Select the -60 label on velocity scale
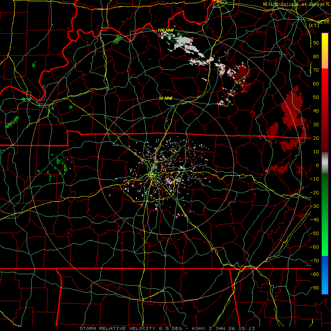 (x=314, y=247)
